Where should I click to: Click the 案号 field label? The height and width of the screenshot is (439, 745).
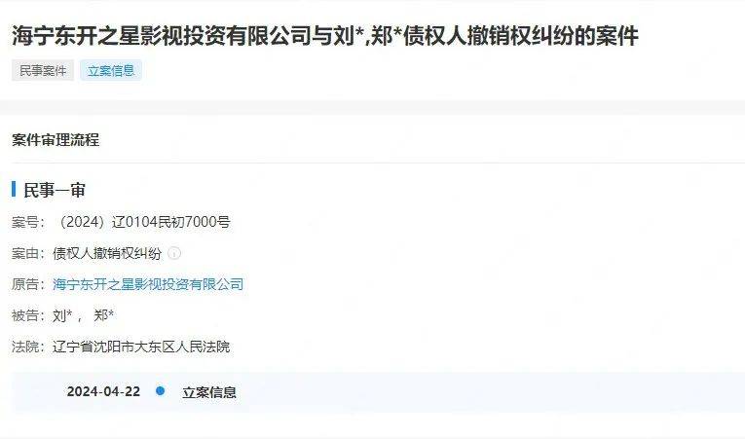click(x=25, y=222)
